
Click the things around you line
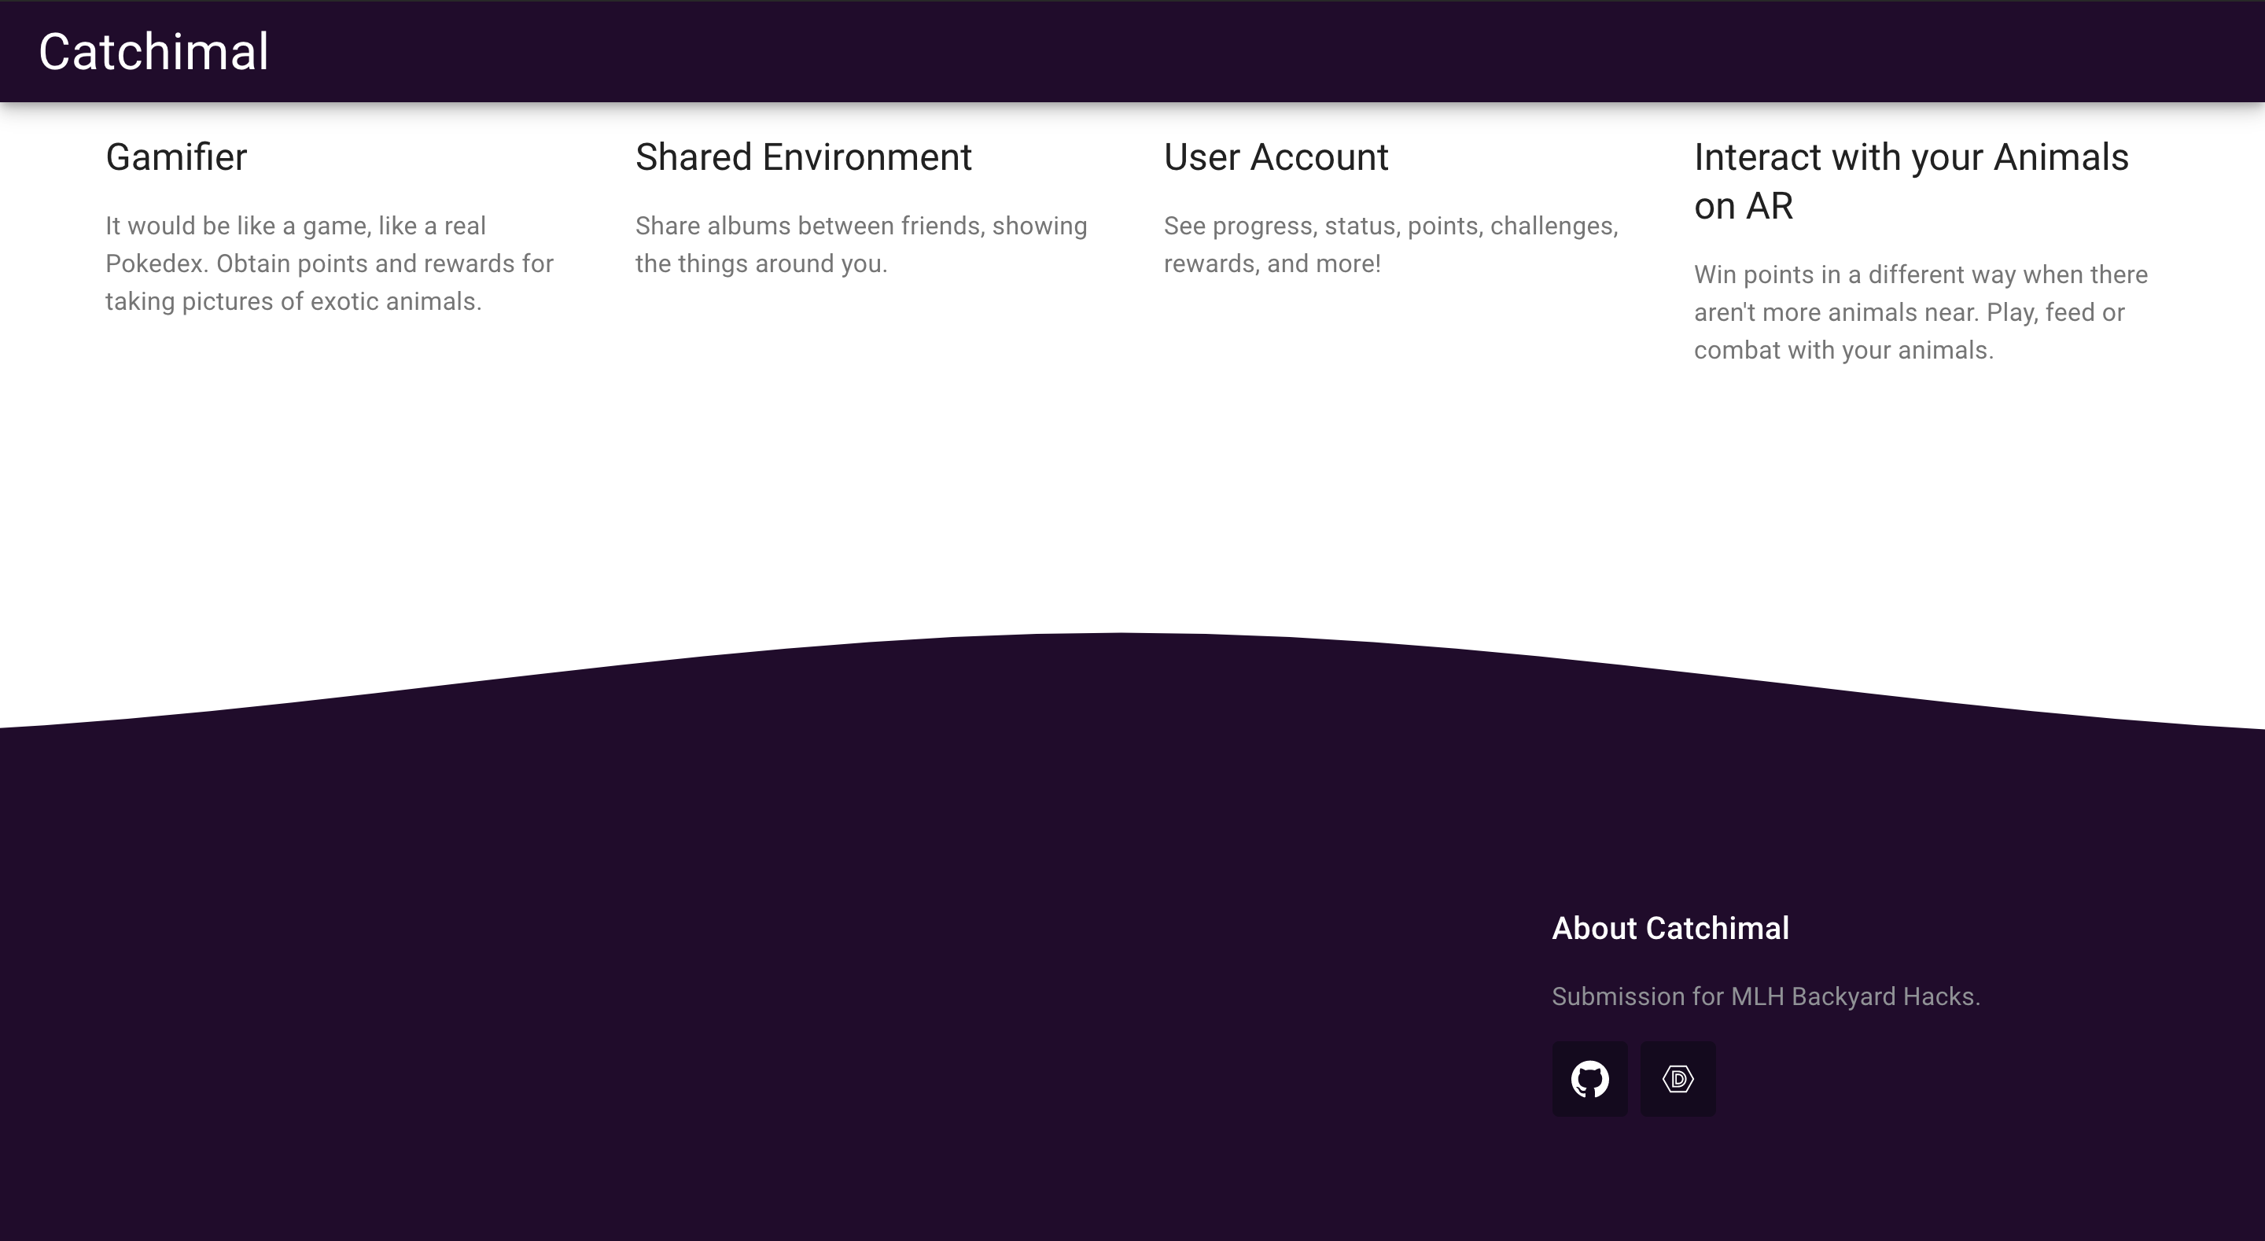[761, 264]
